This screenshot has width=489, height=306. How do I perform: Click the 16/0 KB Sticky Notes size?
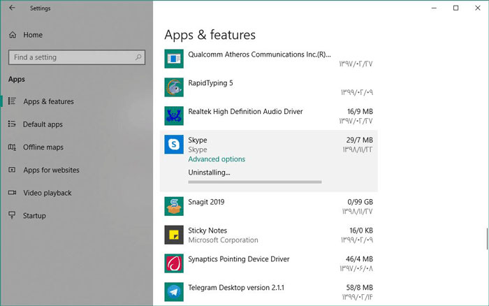361,231
